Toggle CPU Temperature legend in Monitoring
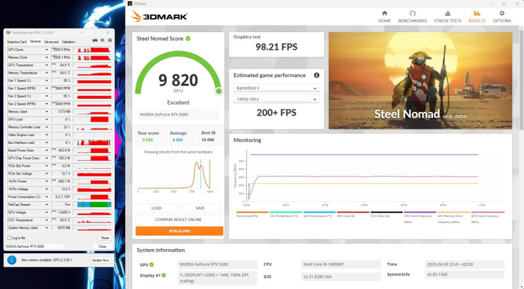524x289 pixels. (x=286, y=214)
